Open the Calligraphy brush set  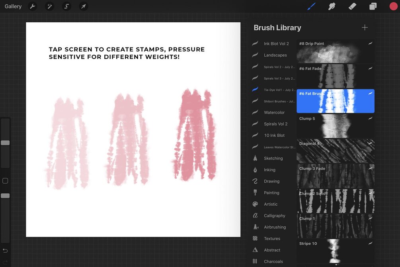275,216
